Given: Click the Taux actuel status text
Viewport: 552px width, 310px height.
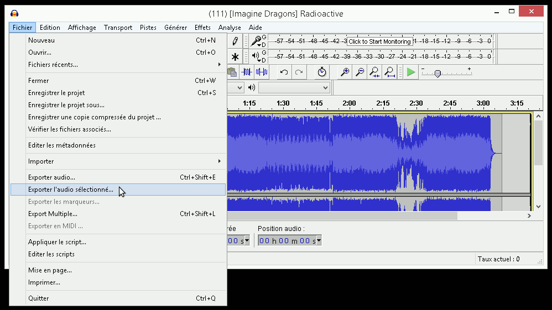Looking at the screenshot, I should [x=498, y=259].
